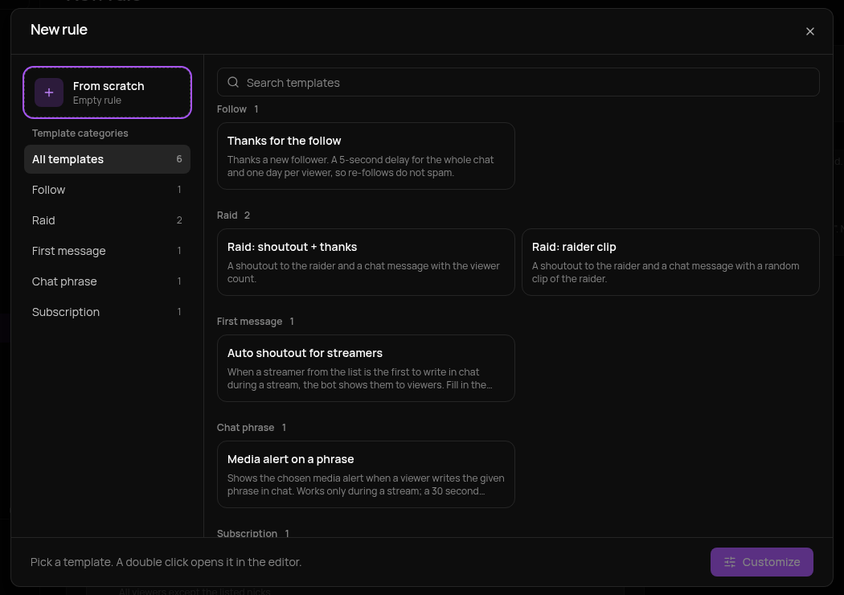Pick the Raid: shoutout + thanks template
The height and width of the screenshot is (595, 844).
(366, 262)
